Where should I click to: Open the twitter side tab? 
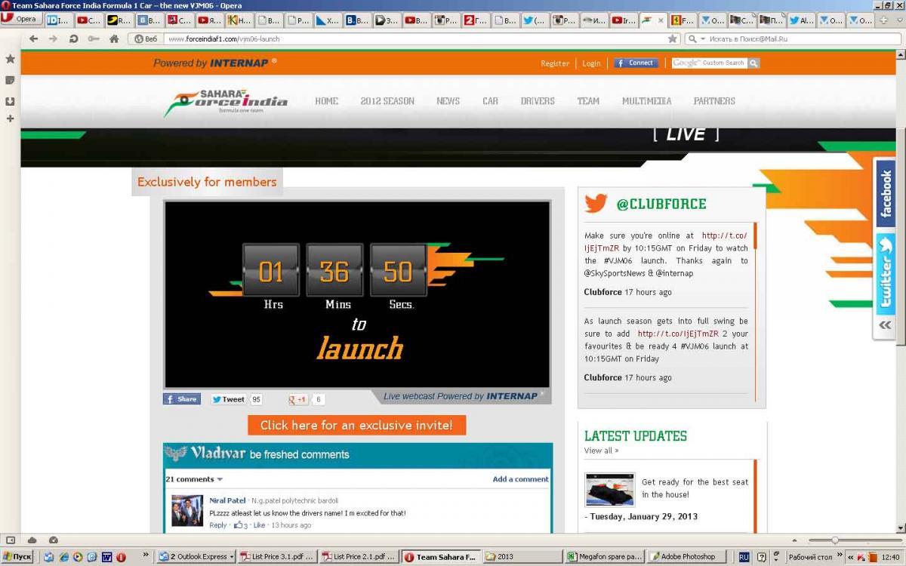click(x=885, y=273)
